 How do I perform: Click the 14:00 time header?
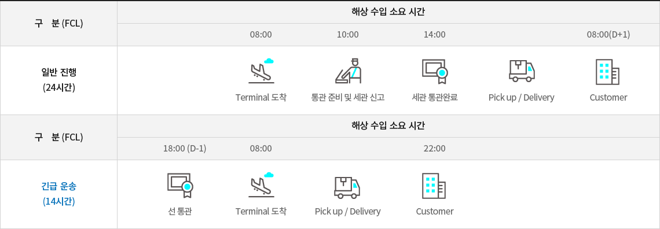coord(434,35)
